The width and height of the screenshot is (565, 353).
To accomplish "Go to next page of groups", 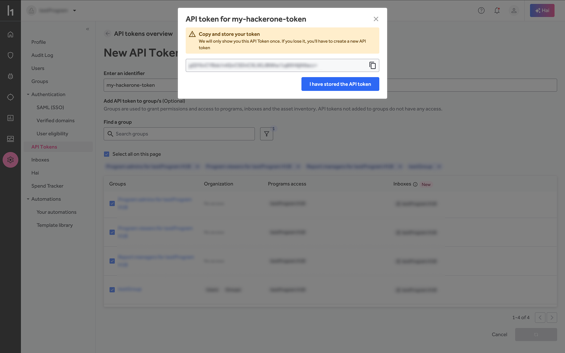I will 552,317.
